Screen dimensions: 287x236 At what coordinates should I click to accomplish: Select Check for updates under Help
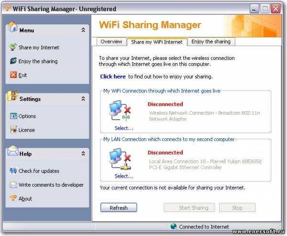pyautogui.click(x=39, y=171)
